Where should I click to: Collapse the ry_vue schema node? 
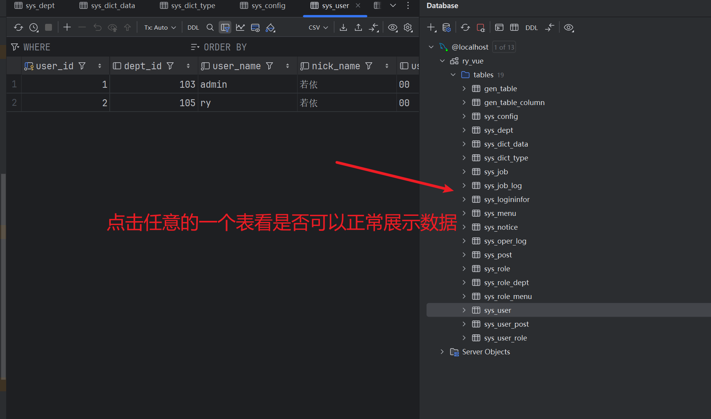click(x=442, y=61)
